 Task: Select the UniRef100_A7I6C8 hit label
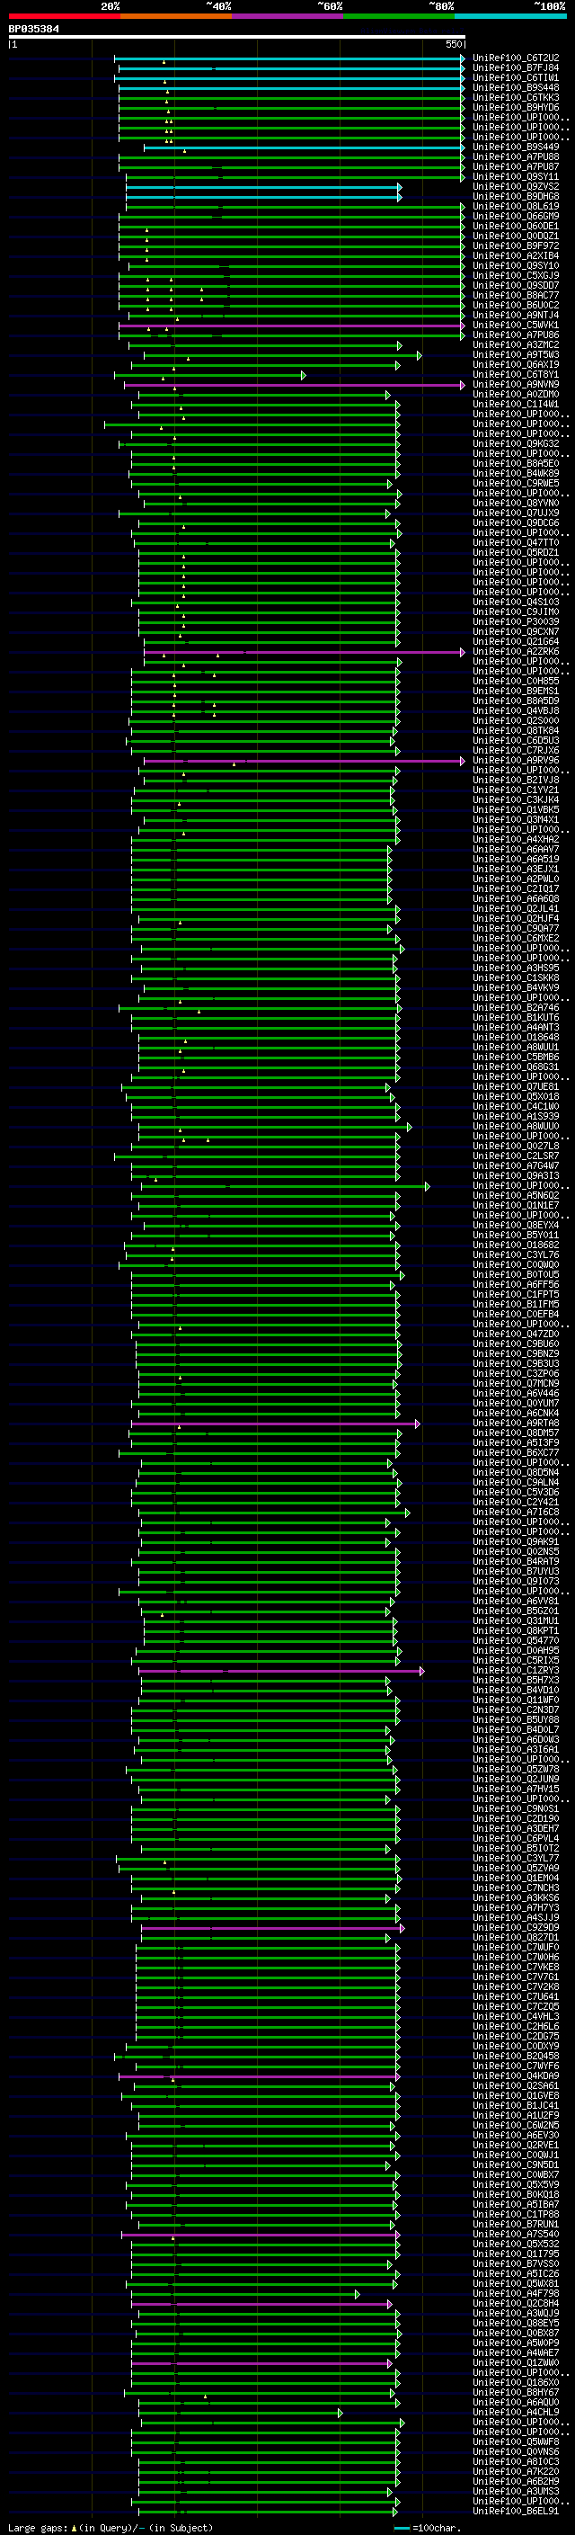coord(516,1513)
